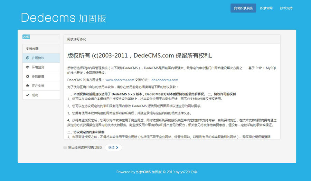Click the Dedecms 加固版 logo title
This screenshot has width=311, height=181.
pos(64,18)
